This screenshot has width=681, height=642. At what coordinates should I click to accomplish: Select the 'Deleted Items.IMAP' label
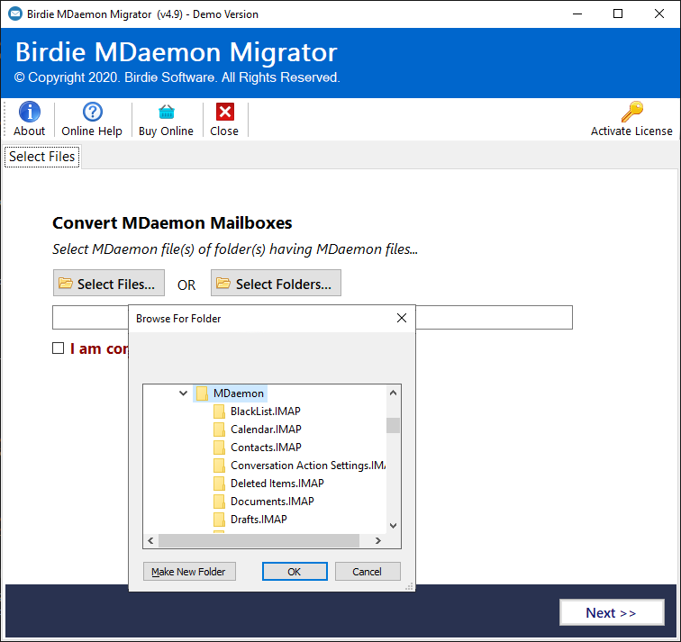(x=277, y=484)
